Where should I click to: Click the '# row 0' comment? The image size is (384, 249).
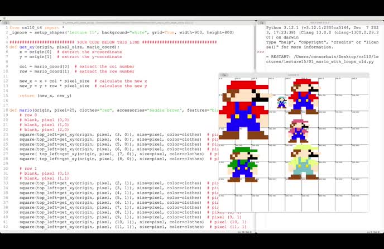click(x=28, y=115)
